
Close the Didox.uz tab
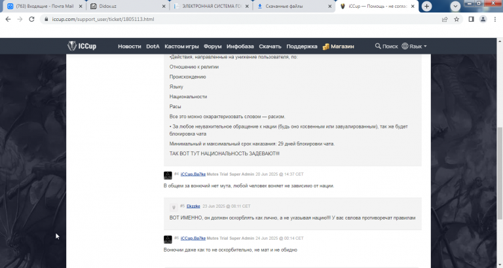[164, 6]
